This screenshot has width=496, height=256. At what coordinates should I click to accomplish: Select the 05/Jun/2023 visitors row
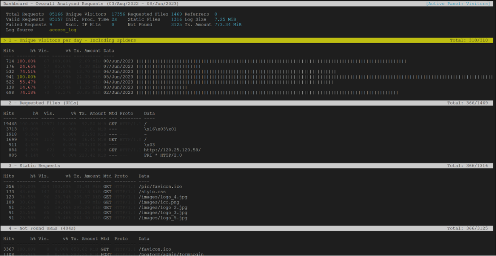pyautogui.click(x=247, y=77)
